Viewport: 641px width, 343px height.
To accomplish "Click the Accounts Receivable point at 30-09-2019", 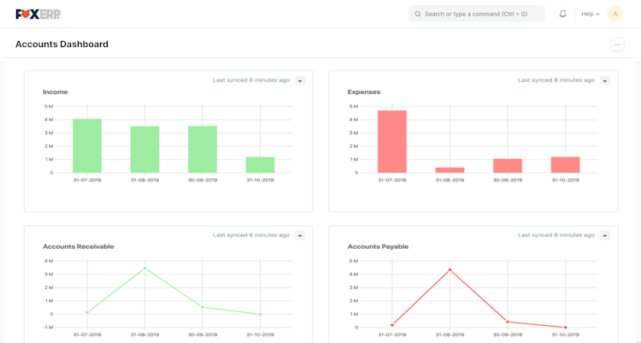I will click(203, 307).
